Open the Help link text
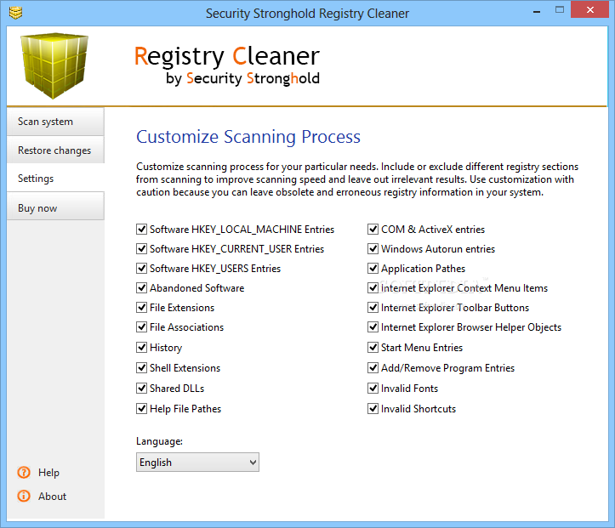 [48, 473]
